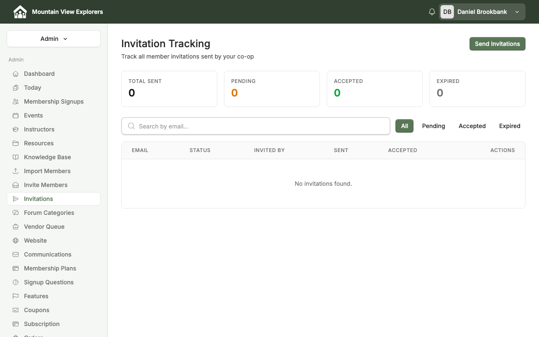Select Invitations in the sidebar

click(x=53, y=199)
